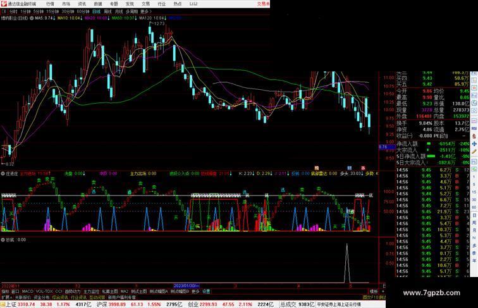Open the 市场 menu
This screenshot has height=308, width=478.
pyautogui.click(x=66, y=4)
